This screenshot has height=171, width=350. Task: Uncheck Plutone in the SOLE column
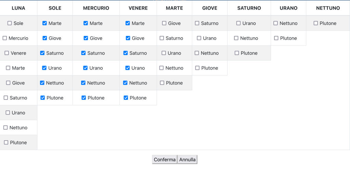click(x=43, y=98)
